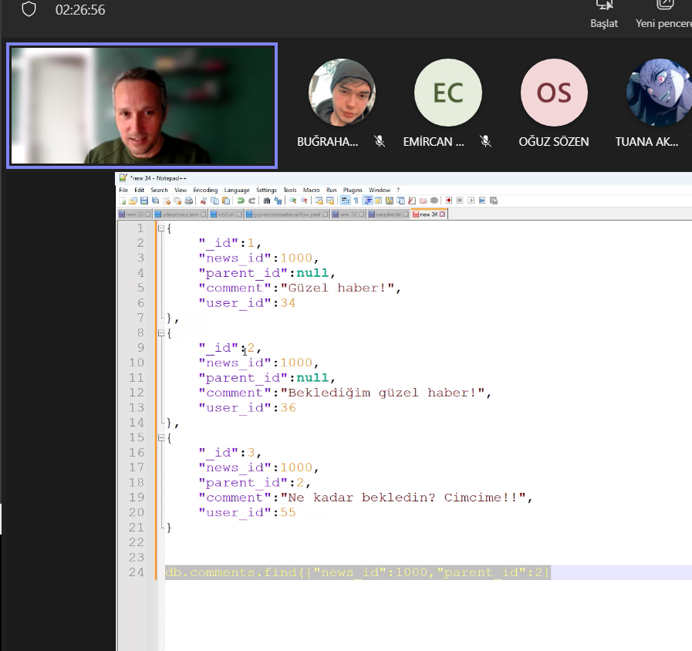Toggle synchronized vertical scrolling icon
The height and width of the screenshot is (651, 692).
coord(319,201)
